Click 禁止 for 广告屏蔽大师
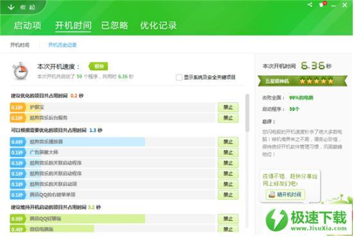354x242 pixels. pos(228,153)
